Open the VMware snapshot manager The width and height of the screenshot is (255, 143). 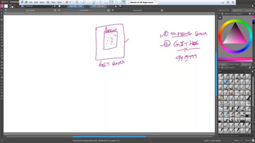coord(94,2)
